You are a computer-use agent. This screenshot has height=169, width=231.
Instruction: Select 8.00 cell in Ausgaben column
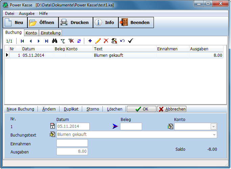click(206, 55)
